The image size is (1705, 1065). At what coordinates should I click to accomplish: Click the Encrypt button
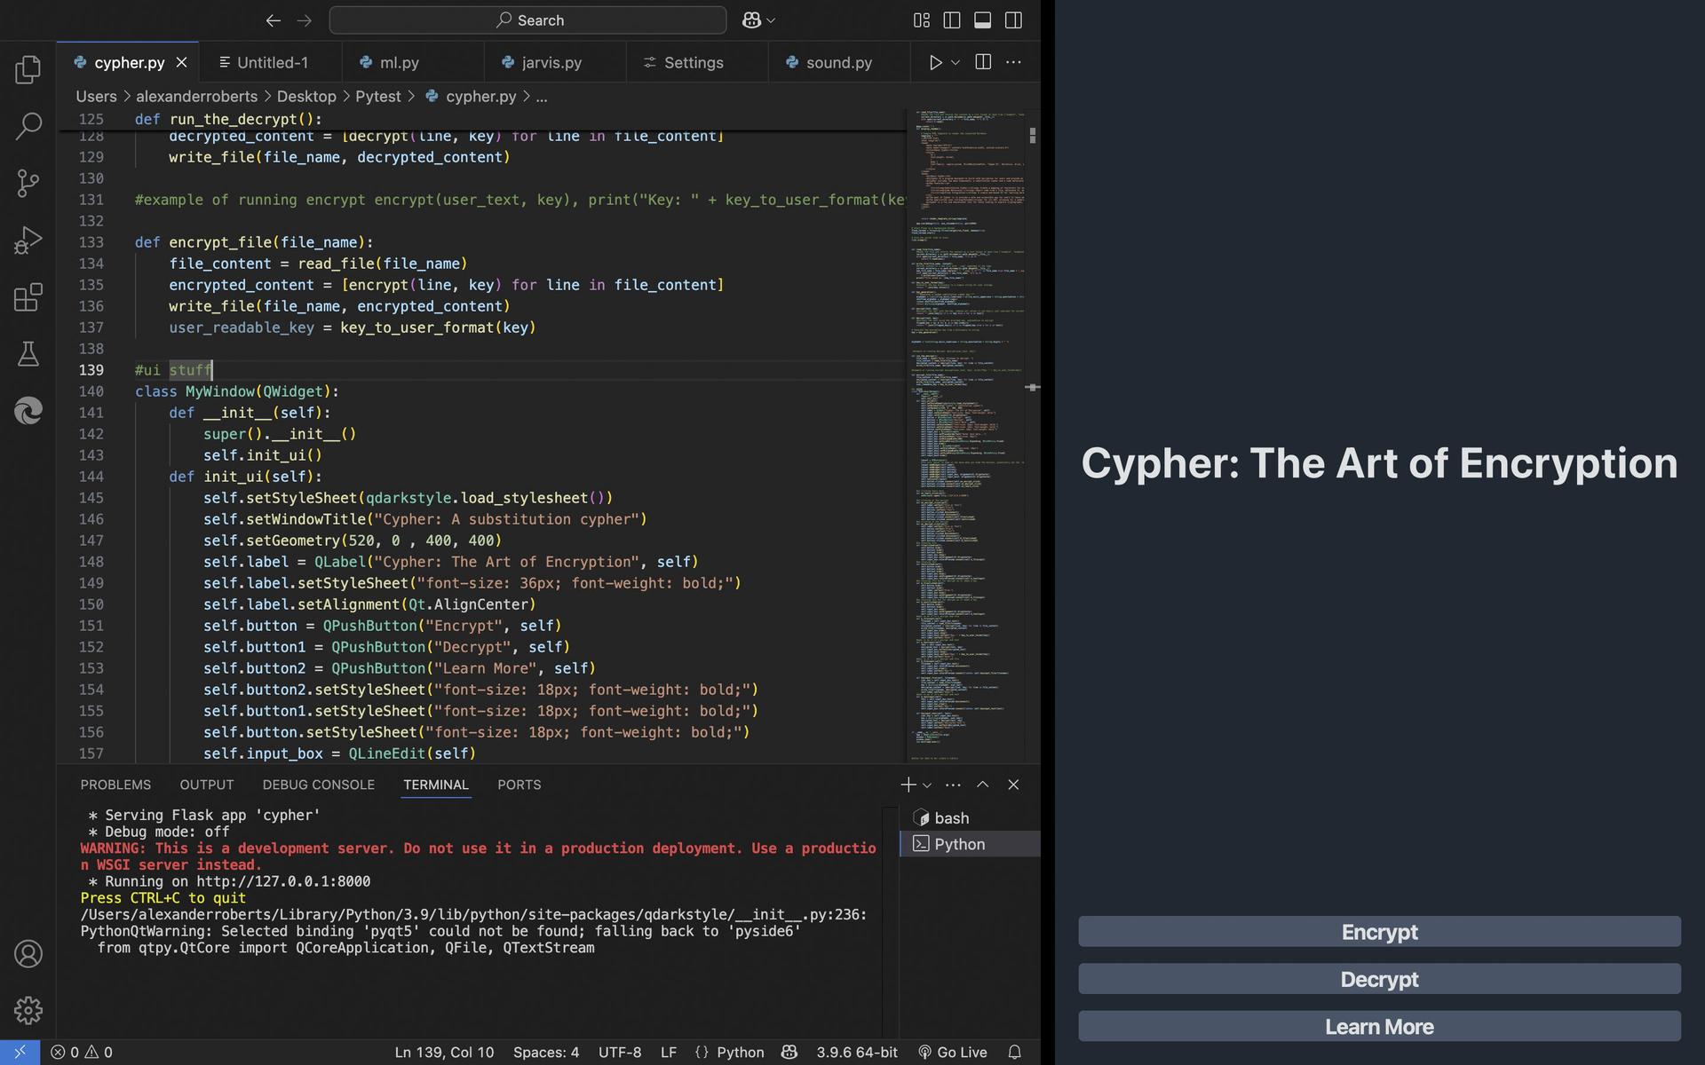pos(1379,932)
